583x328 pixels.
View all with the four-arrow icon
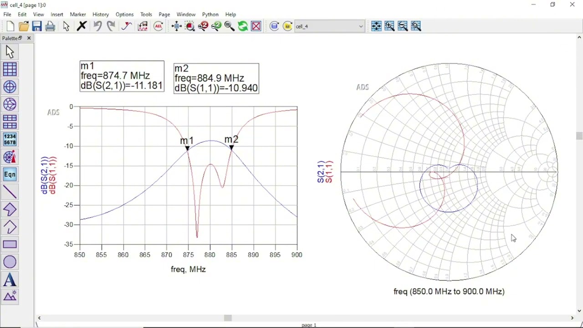(177, 26)
